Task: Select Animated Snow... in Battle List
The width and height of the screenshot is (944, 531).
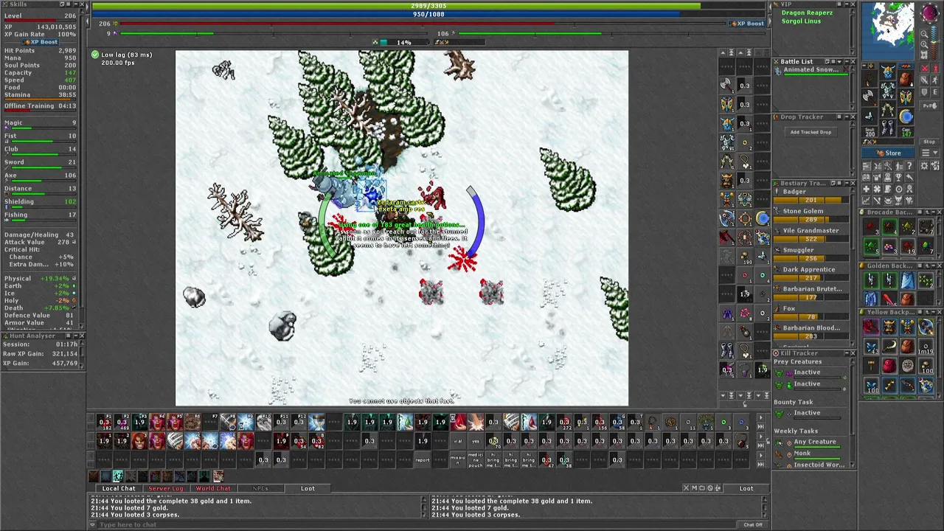Action: coord(810,72)
